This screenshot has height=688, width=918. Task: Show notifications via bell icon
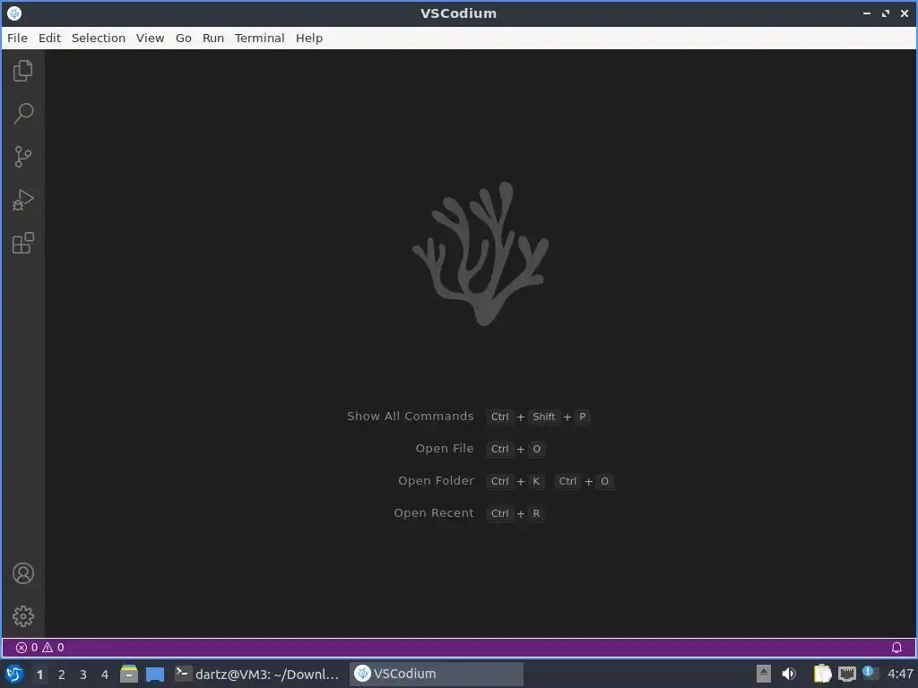(x=896, y=648)
